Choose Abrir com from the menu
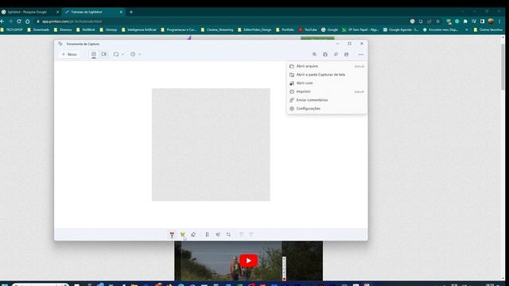 click(x=327, y=83)
